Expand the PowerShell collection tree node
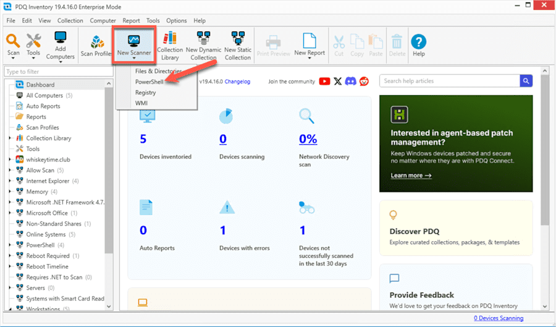 pos(10,245)
